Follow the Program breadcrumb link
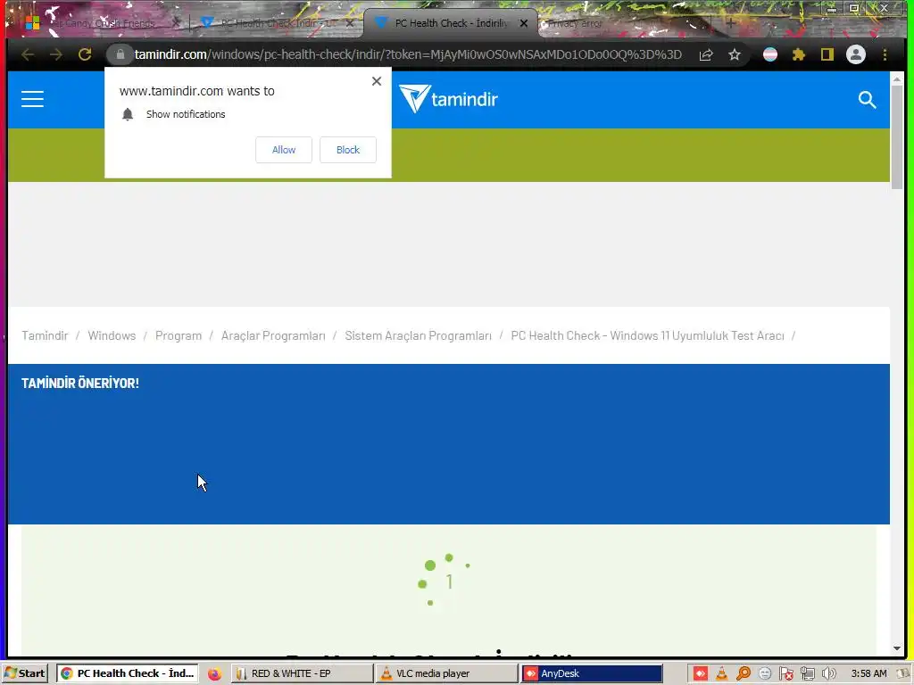Image resolution: width=914 pixels, height=685 pixels. (x=179, y=335)
